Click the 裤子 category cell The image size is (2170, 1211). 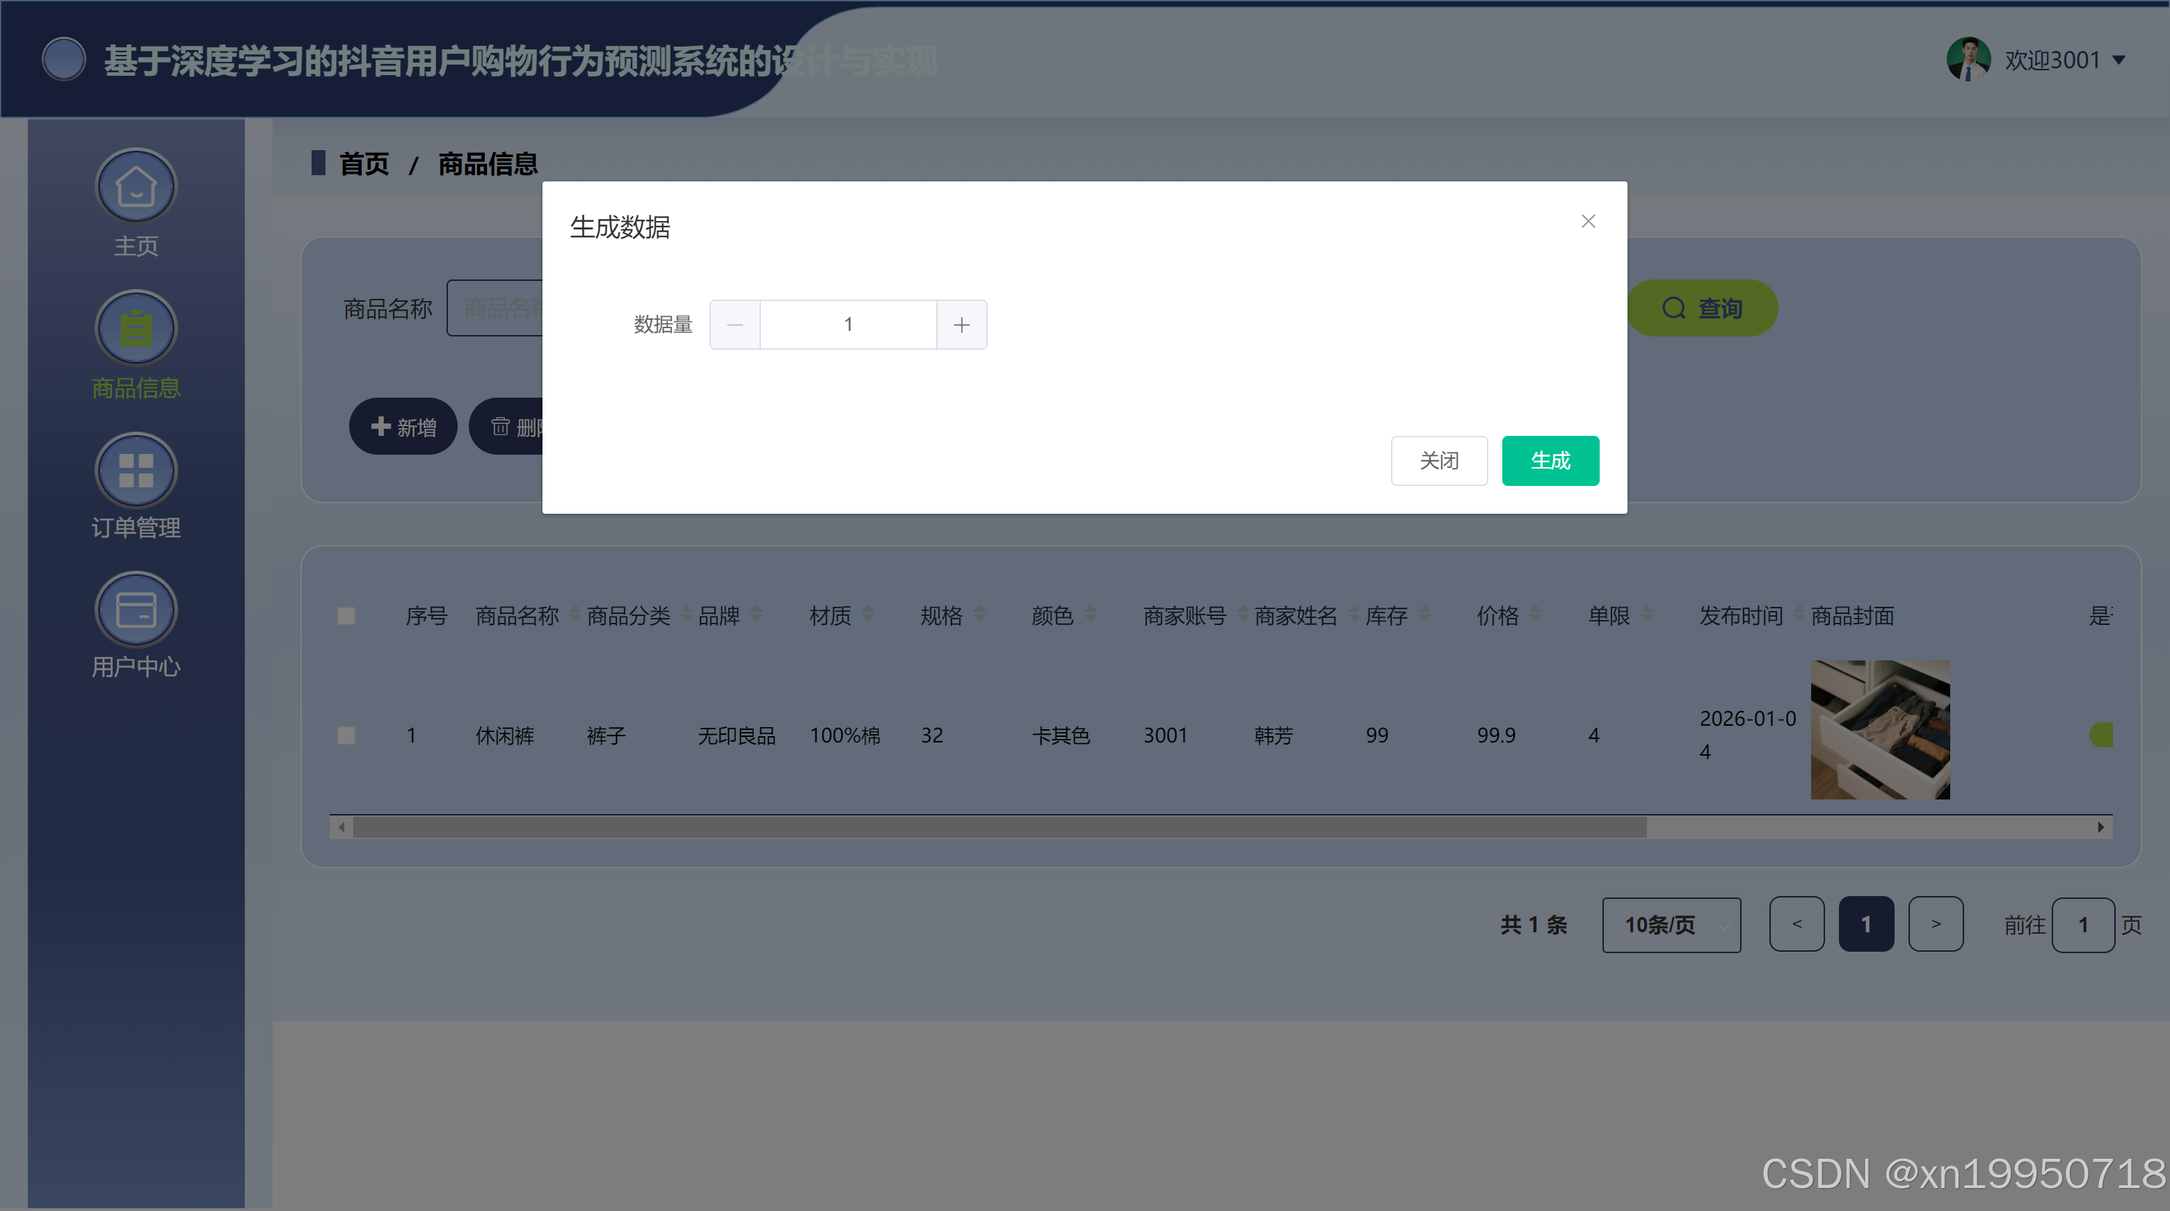pyautogui.click(x=606, y=735)
